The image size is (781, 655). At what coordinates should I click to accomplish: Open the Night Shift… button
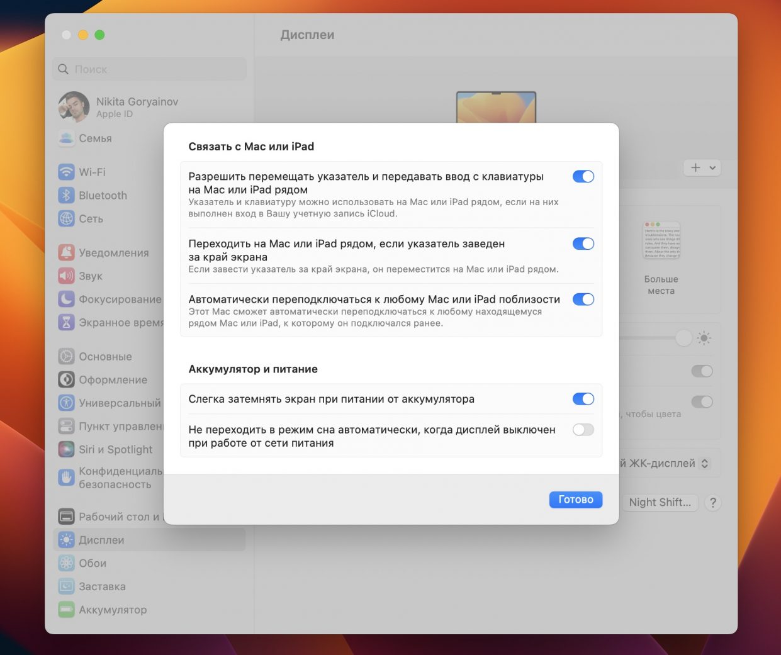pos(660,503)
